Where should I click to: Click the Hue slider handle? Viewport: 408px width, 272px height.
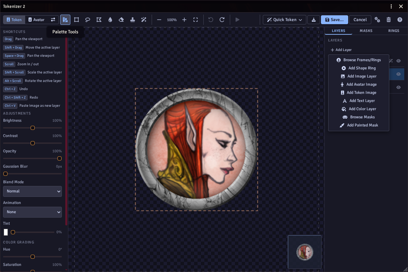pyautogui.click(x=33, y=257)
